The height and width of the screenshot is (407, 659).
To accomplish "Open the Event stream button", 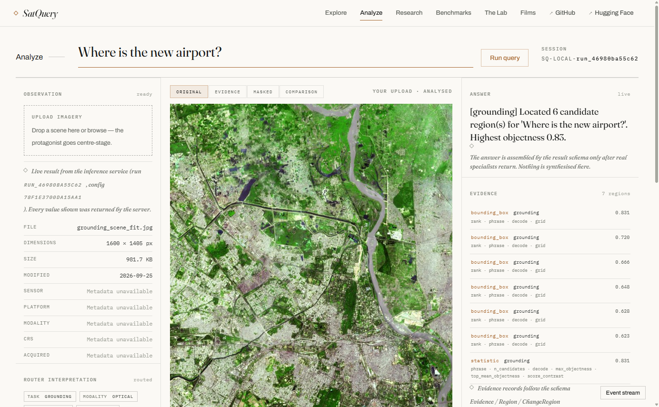I will (623, 393).
